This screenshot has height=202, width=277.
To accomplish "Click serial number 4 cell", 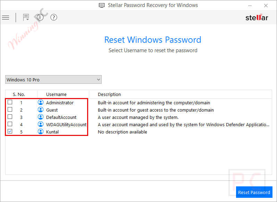I will click(21, 125).
